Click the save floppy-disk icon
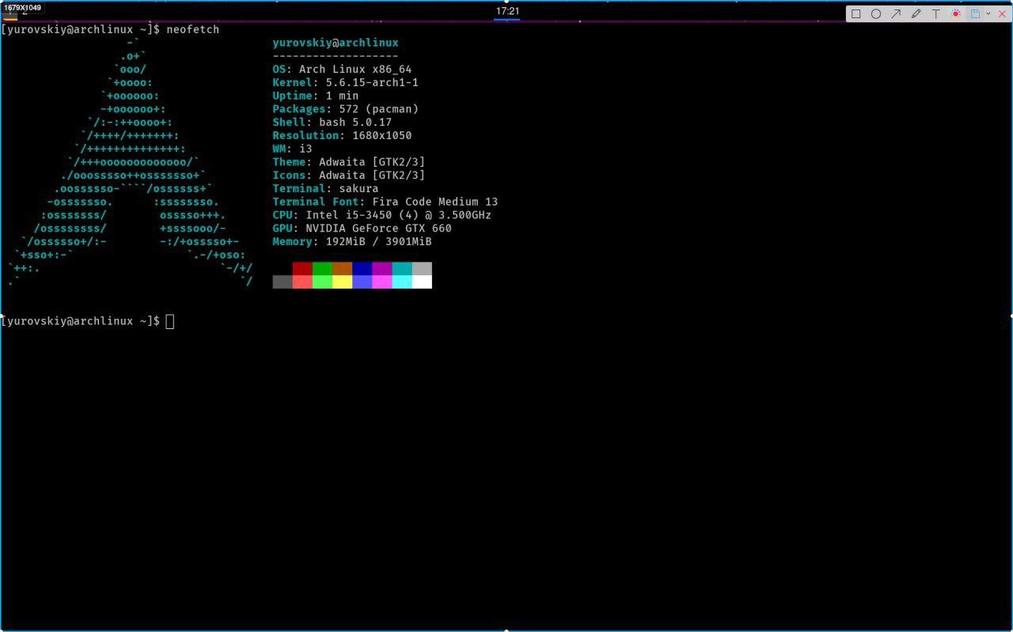1013x632 pixels. click(x=975, y=13)
